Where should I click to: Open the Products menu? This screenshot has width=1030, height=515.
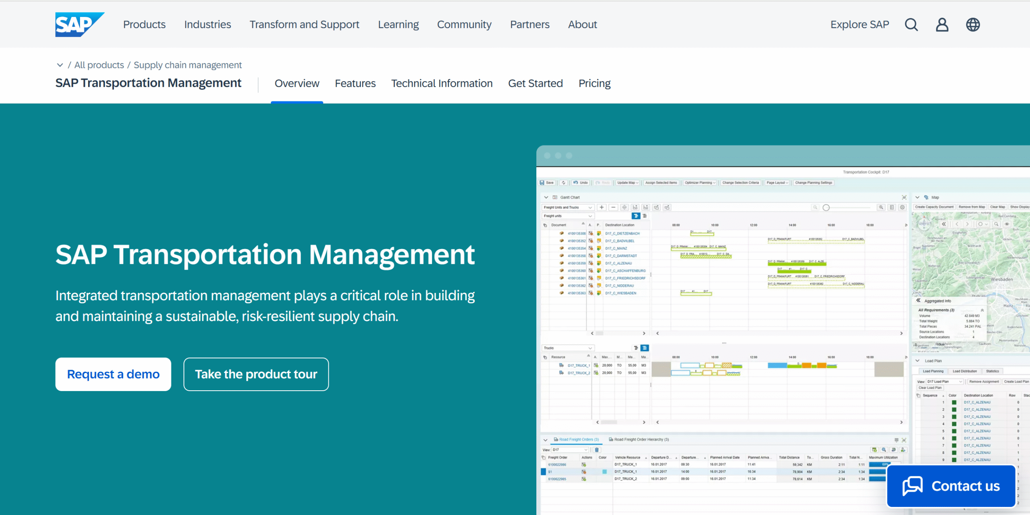[x=144, y=25]
